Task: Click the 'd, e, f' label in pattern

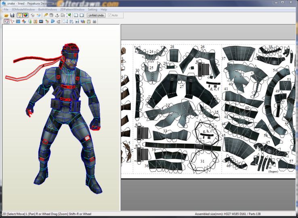Action: tap(214, 89)
